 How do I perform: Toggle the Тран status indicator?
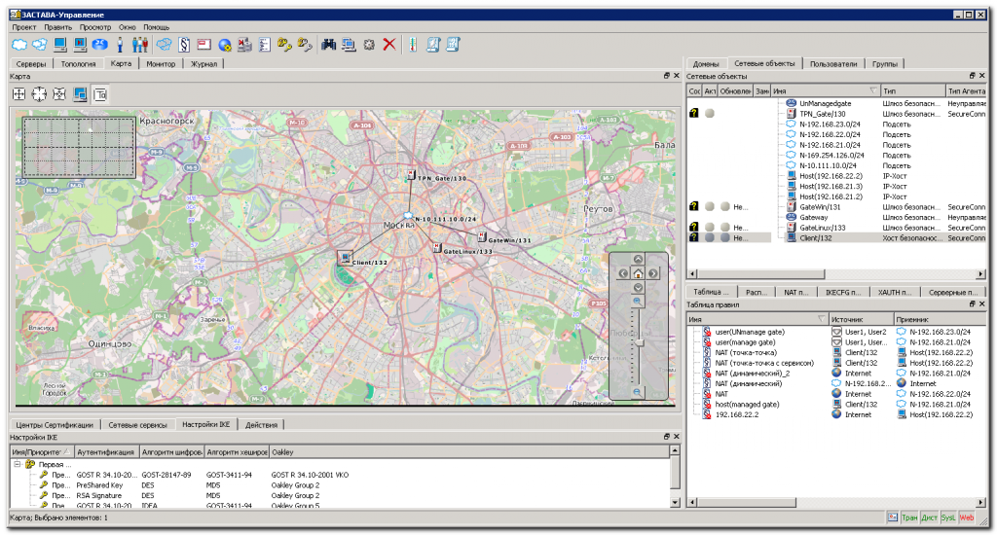coord(909,518)
